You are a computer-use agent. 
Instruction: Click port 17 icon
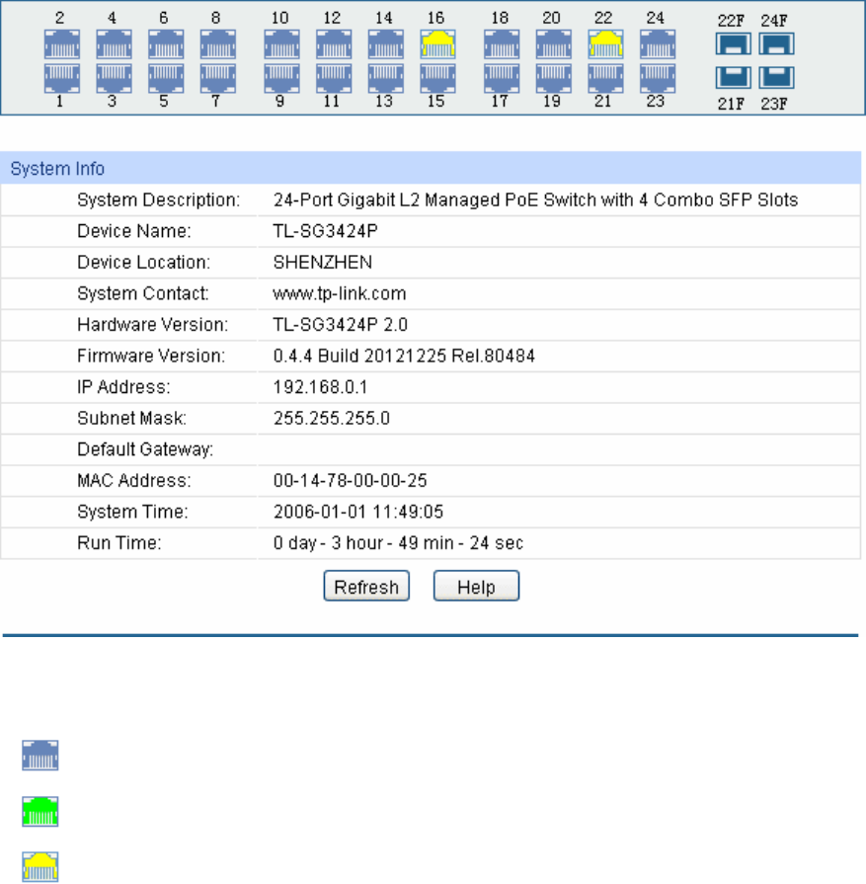(x=502, y=78)
